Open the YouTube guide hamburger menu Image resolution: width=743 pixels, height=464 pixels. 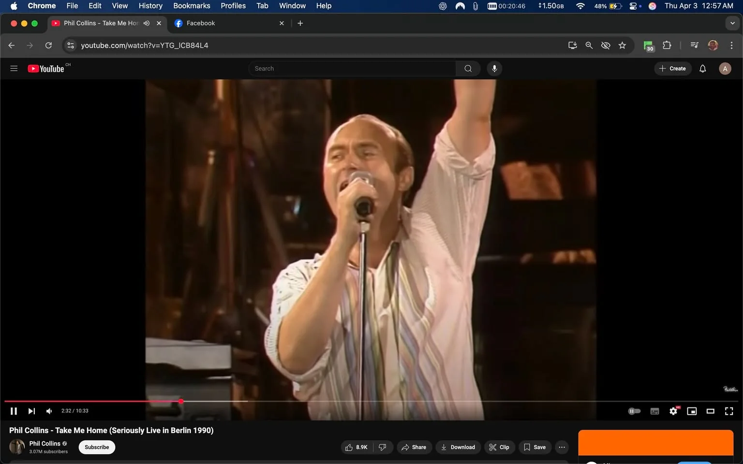coord(14,69)
